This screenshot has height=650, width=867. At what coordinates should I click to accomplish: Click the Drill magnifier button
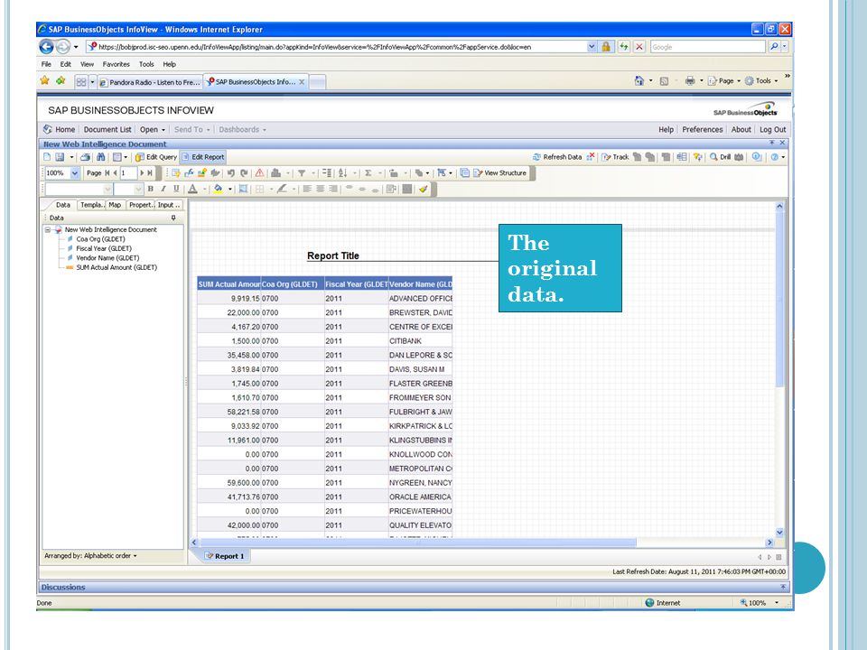tap(721, 157)
